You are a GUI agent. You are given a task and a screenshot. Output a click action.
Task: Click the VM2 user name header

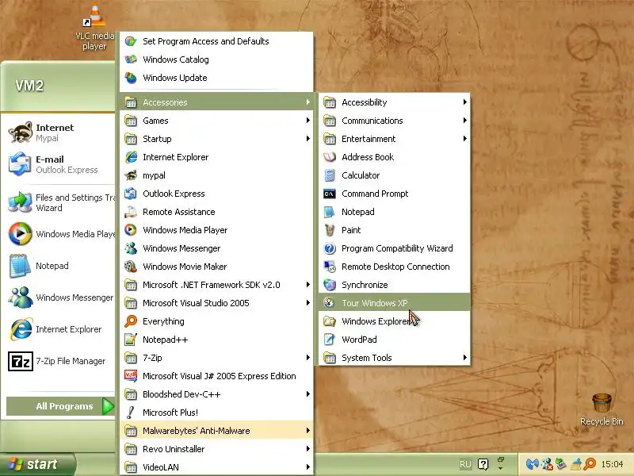(x=29, y=86)
